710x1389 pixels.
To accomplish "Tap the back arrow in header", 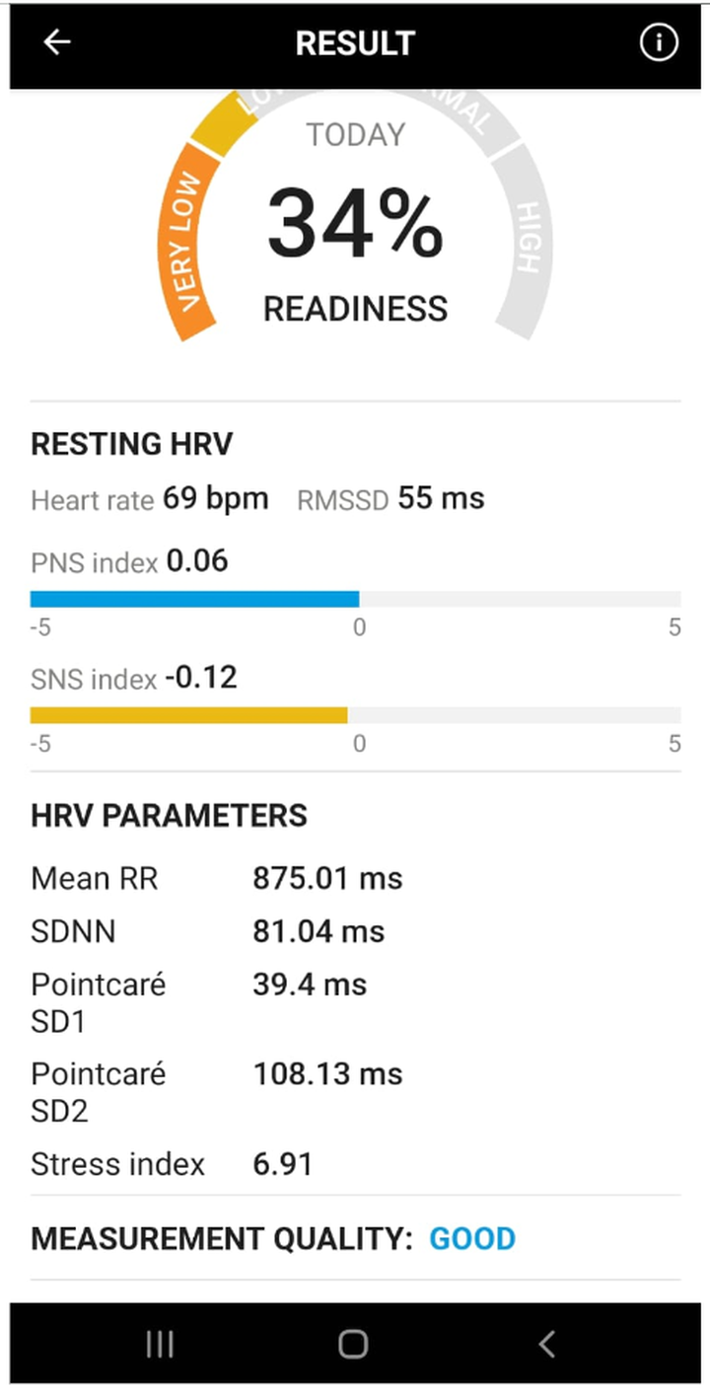I will 57,42.
